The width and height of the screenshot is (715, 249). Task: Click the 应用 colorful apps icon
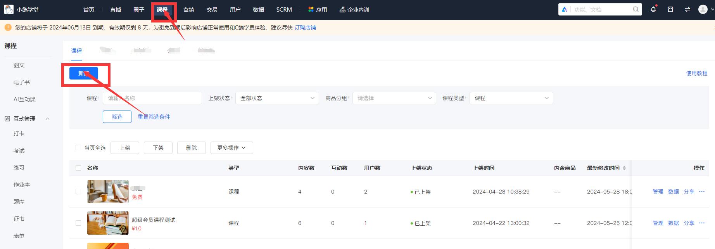coord(311,9)
